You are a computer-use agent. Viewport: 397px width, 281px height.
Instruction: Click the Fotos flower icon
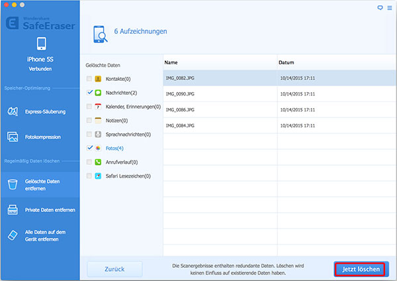(98, 148)
